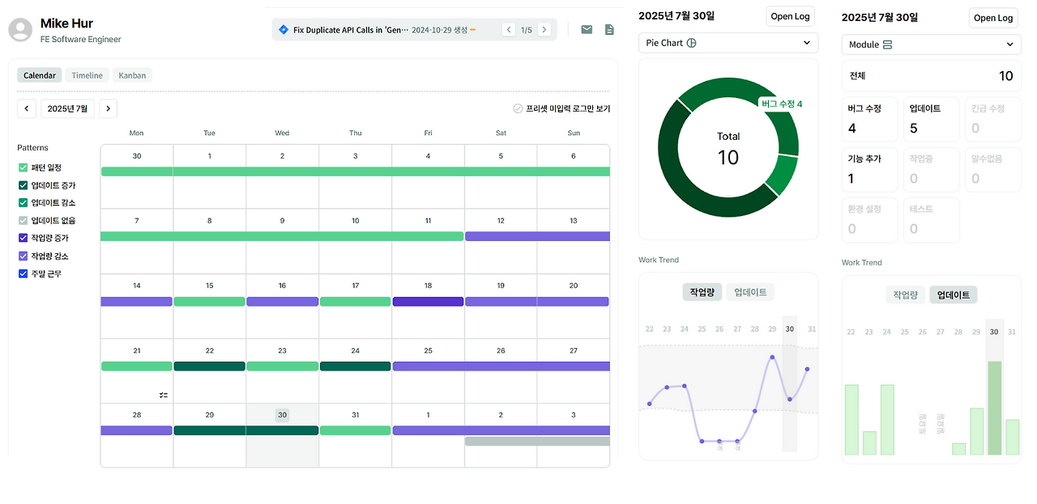Viewport: 1037px width, 504px height.
Task: Go to previous ticket in 1/5 pager
Action: point(509,29)
